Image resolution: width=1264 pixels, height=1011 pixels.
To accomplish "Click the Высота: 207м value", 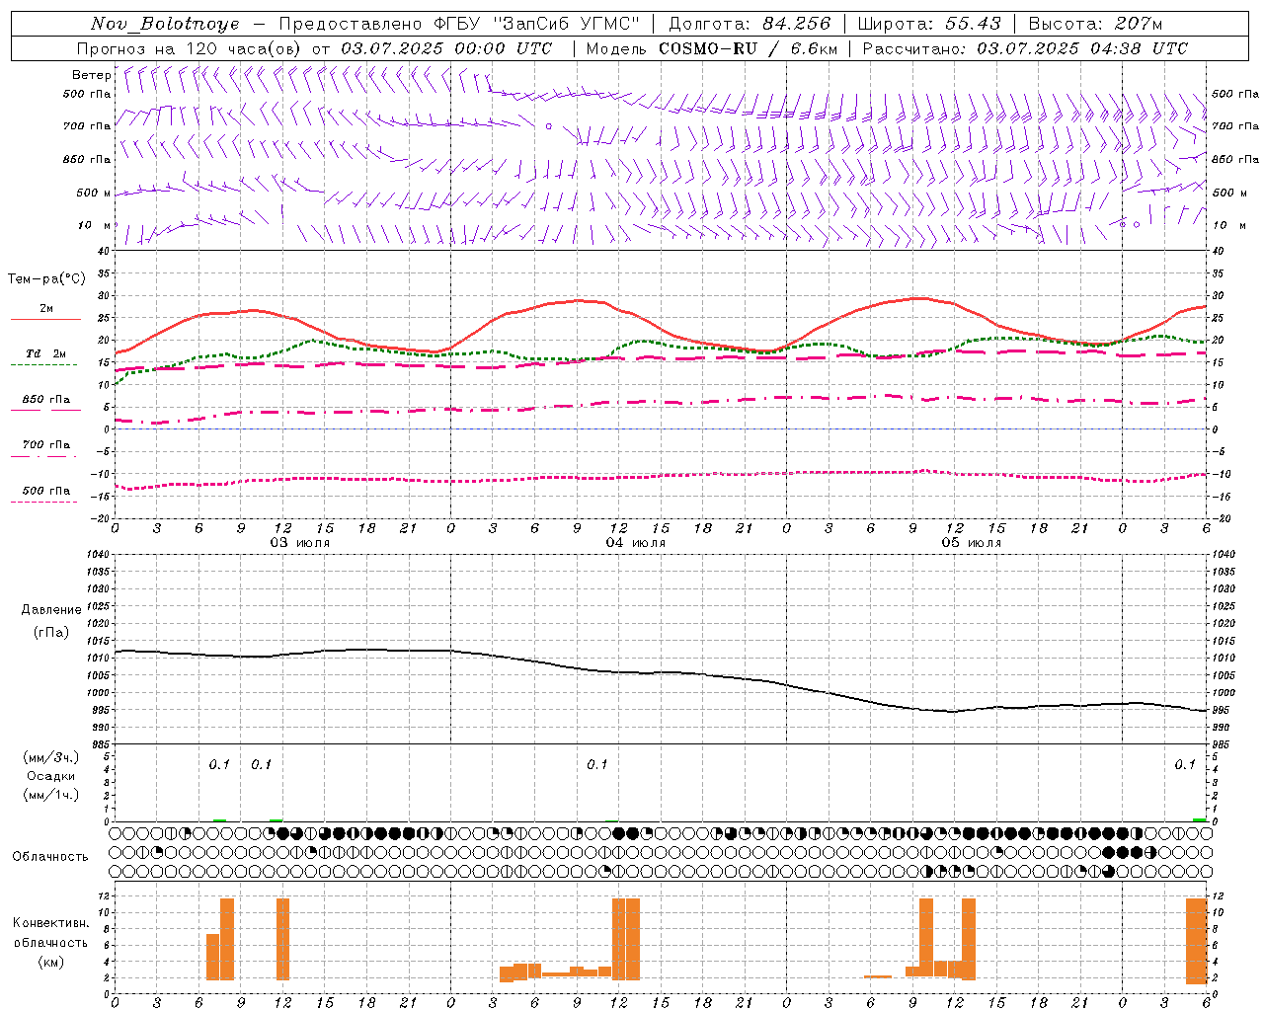I will tap(1095, 24).
